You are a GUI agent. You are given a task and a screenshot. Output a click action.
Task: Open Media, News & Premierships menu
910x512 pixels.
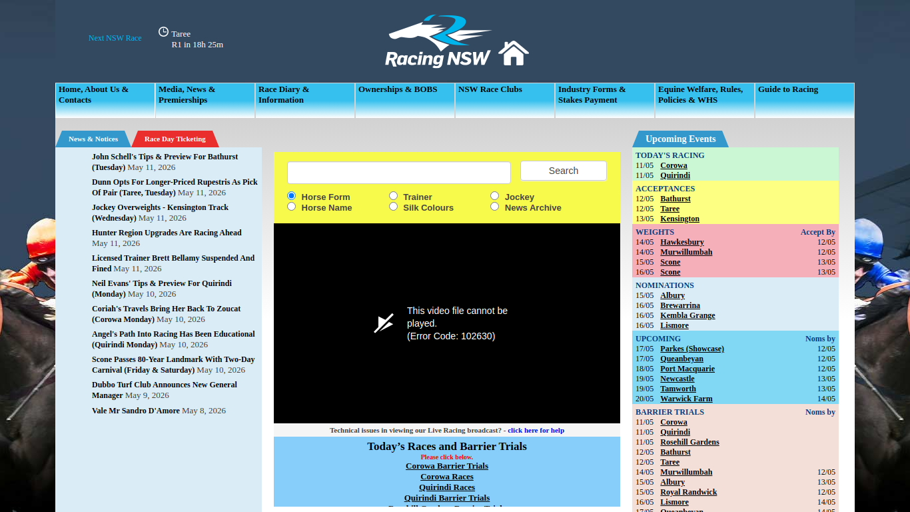(x=205, y=101)
